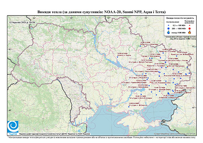Click blue marker below 12:48 3.3 MW label
This screenshot has width=203, height=143.
point(140,46)
